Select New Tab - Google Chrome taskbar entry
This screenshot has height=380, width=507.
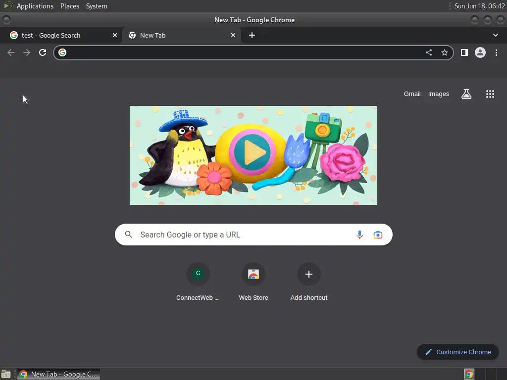(58, 374)
